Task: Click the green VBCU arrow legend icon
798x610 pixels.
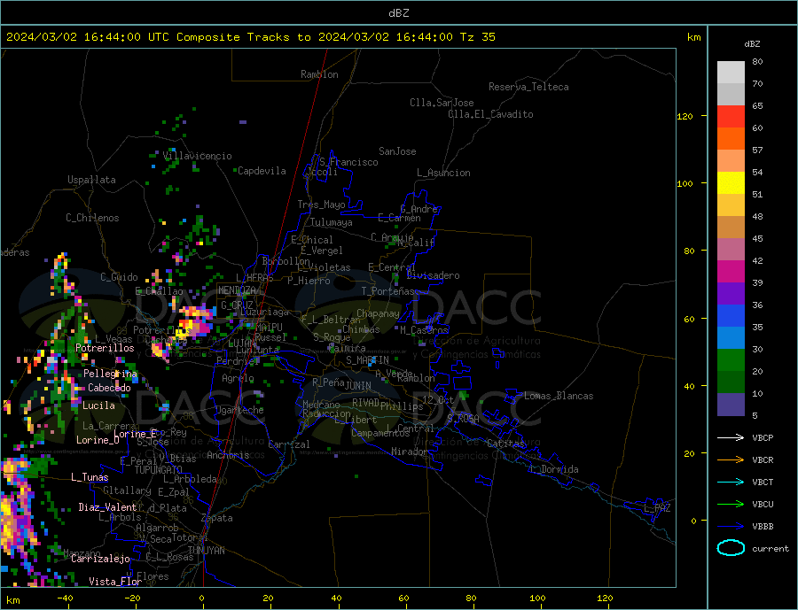Action: [731, 505]
